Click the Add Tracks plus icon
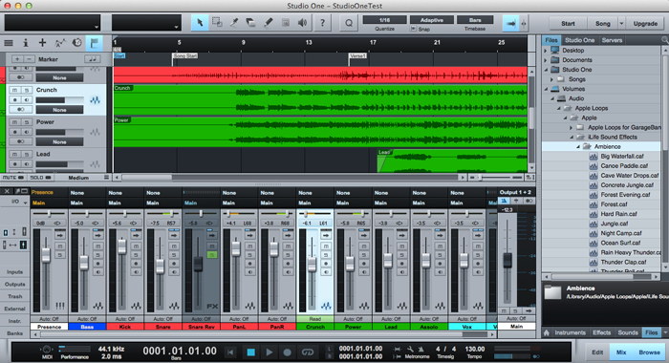 [42, 43]
